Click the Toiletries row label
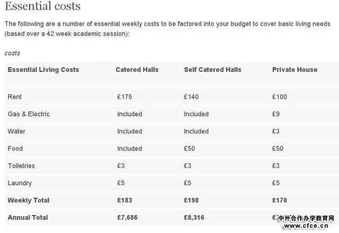The height and width of the screenshot is (233, 339). (21, 166)
